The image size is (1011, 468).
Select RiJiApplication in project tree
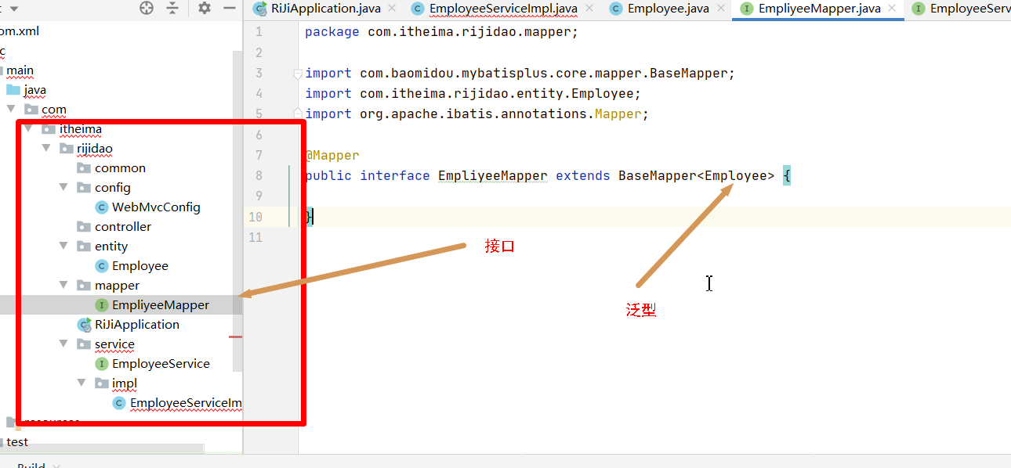(137, 324)
